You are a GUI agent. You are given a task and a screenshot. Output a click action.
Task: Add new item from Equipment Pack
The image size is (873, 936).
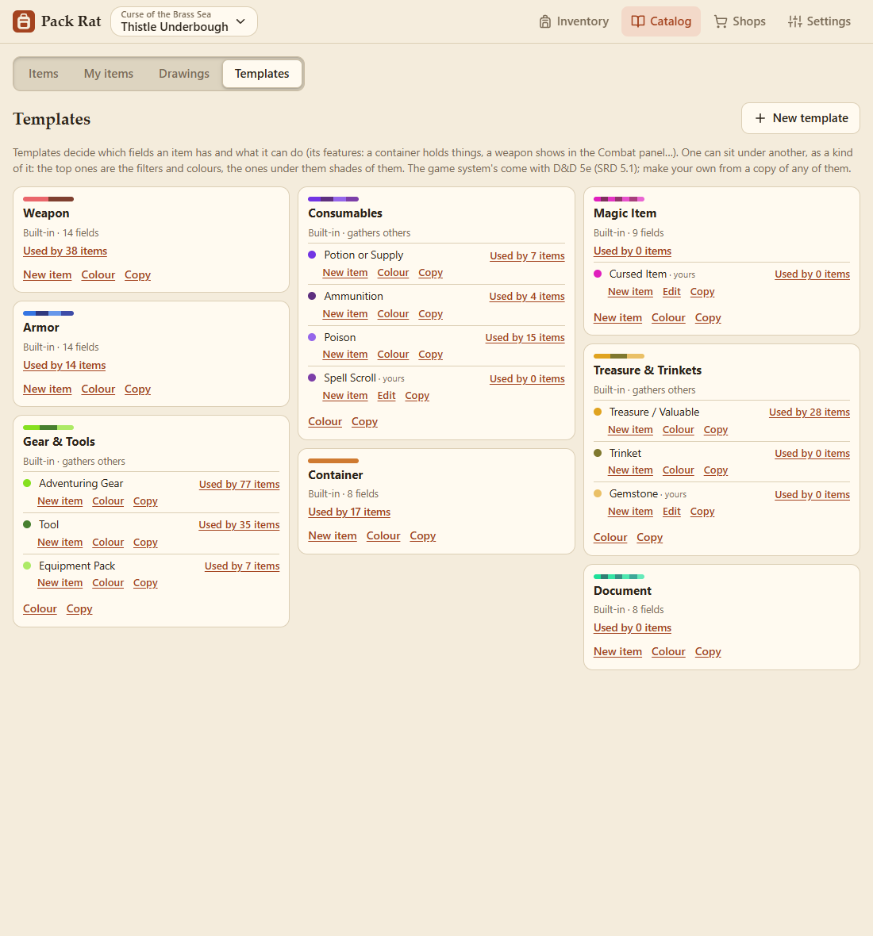point(60,583)
